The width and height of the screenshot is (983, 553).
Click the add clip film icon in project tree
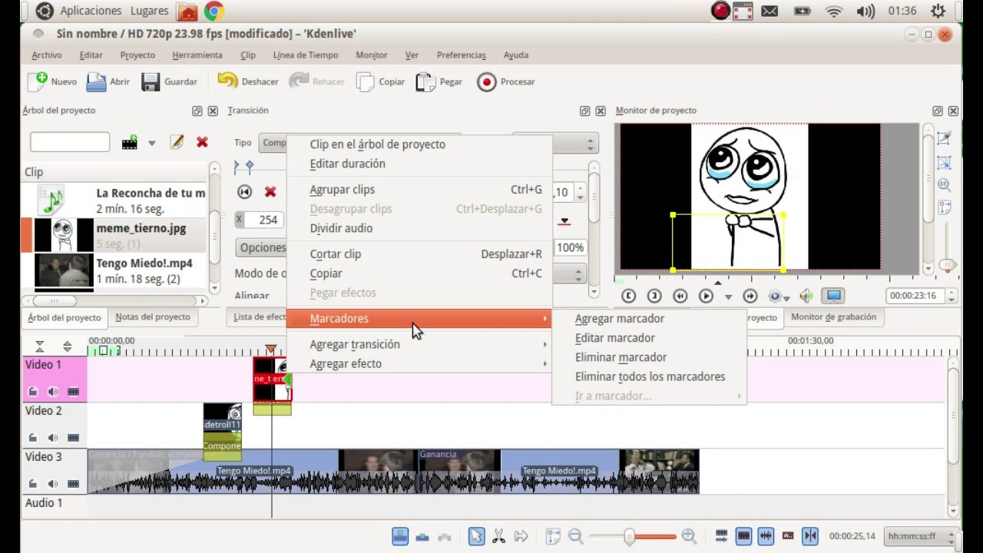(130, 142)
